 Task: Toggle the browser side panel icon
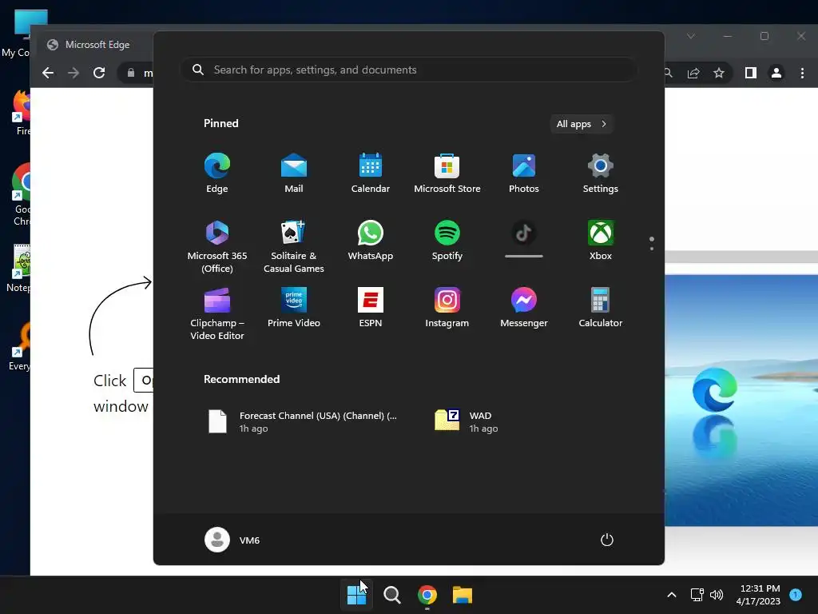pyautogui.click(x=751, y=73)
